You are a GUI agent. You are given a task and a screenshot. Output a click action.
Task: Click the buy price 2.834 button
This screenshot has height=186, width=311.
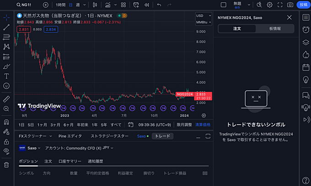pos(51,29)
